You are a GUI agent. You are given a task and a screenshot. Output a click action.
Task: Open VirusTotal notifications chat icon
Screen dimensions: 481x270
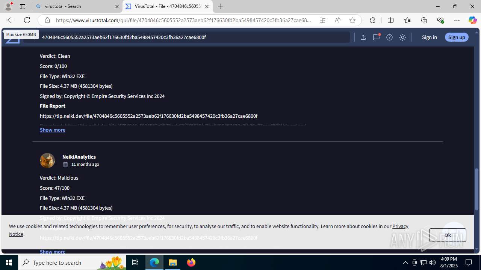(376, 37)
